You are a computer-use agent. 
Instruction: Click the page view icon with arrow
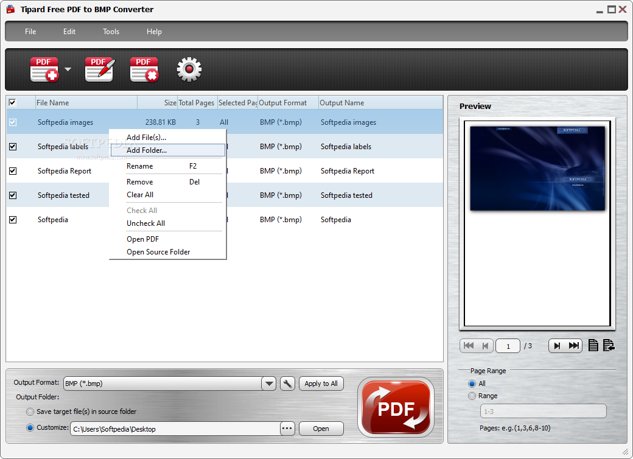point(609,345)
